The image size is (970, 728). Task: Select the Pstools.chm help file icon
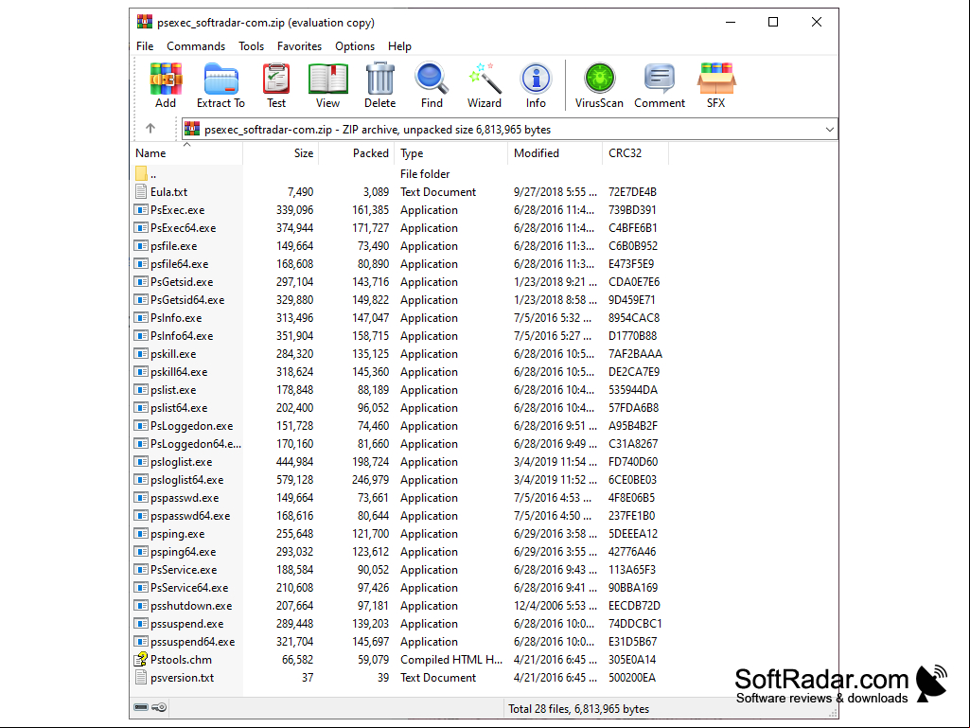pyautogui.click(x=141, y=659)
